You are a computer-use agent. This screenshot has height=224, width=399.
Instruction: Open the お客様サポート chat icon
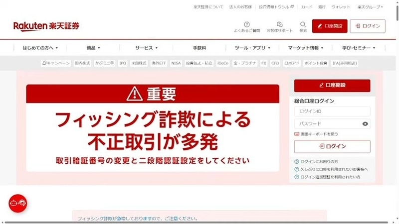coord(279,27)
